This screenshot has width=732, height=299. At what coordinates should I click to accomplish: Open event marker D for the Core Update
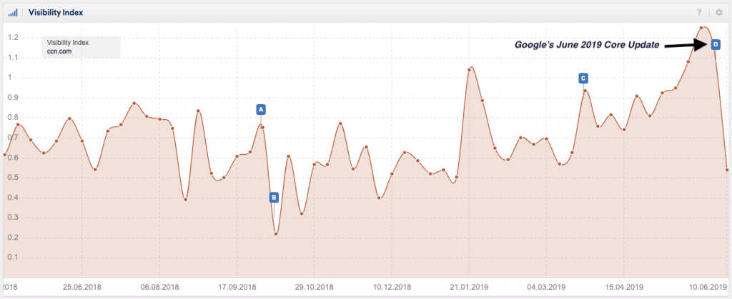(x=716, y=45)
